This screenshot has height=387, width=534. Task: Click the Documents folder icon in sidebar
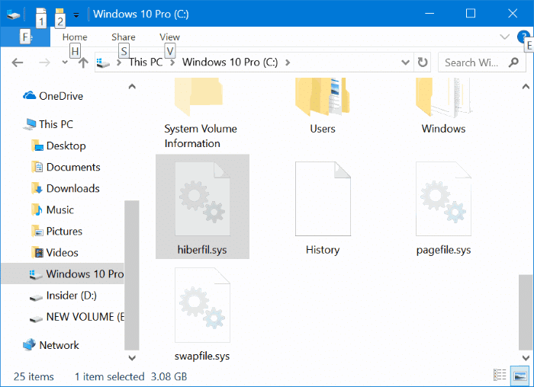coord(37,167)
